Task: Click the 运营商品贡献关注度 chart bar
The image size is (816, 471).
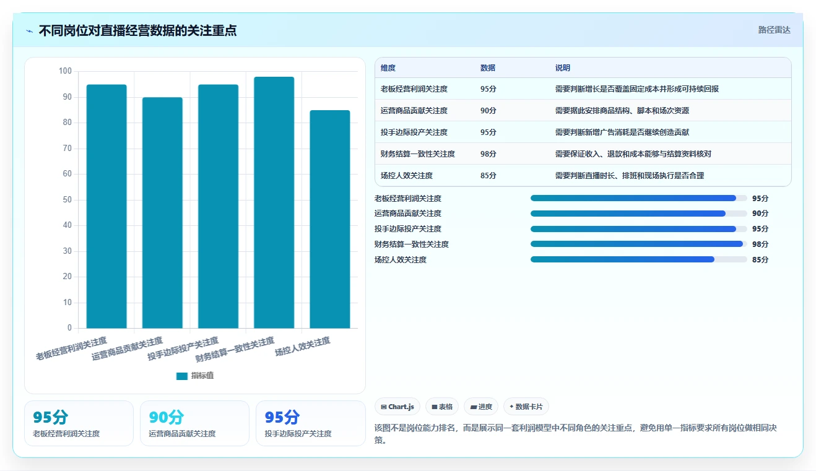Action: pos(162,213)
